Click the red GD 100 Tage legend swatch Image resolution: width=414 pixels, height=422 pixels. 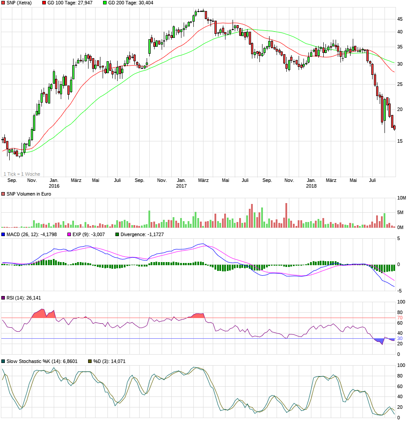click(44, 3)
